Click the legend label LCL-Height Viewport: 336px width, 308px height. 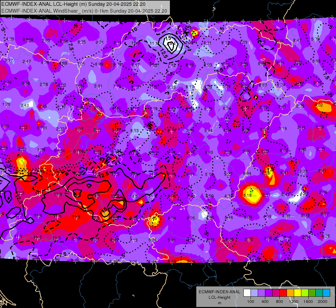pos(219,297)
